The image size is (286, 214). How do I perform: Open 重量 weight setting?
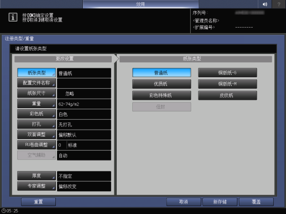[37, 104]
